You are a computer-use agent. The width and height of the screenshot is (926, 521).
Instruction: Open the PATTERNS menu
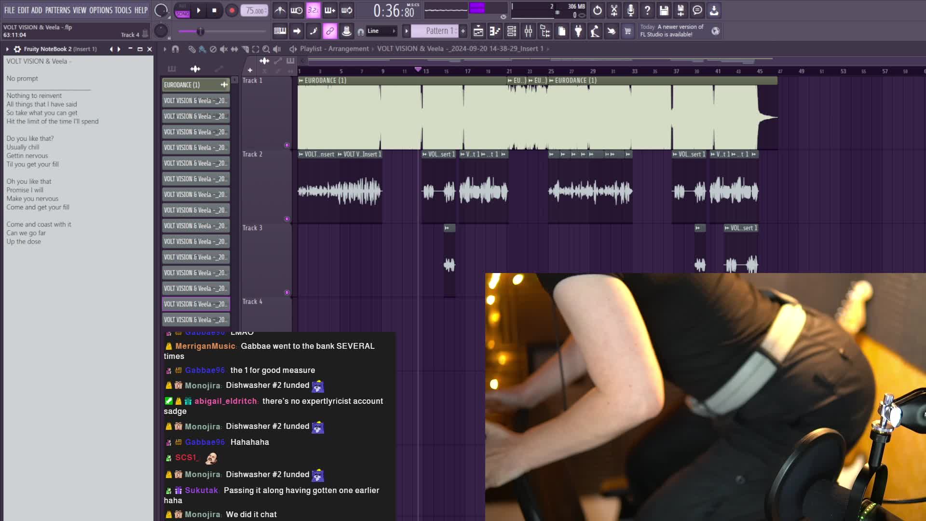point(57,10)
